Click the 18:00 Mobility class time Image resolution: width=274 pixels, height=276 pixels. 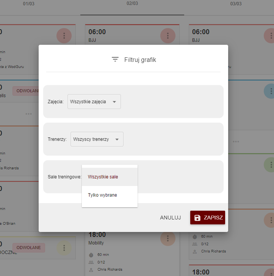(x=97, y=235)
